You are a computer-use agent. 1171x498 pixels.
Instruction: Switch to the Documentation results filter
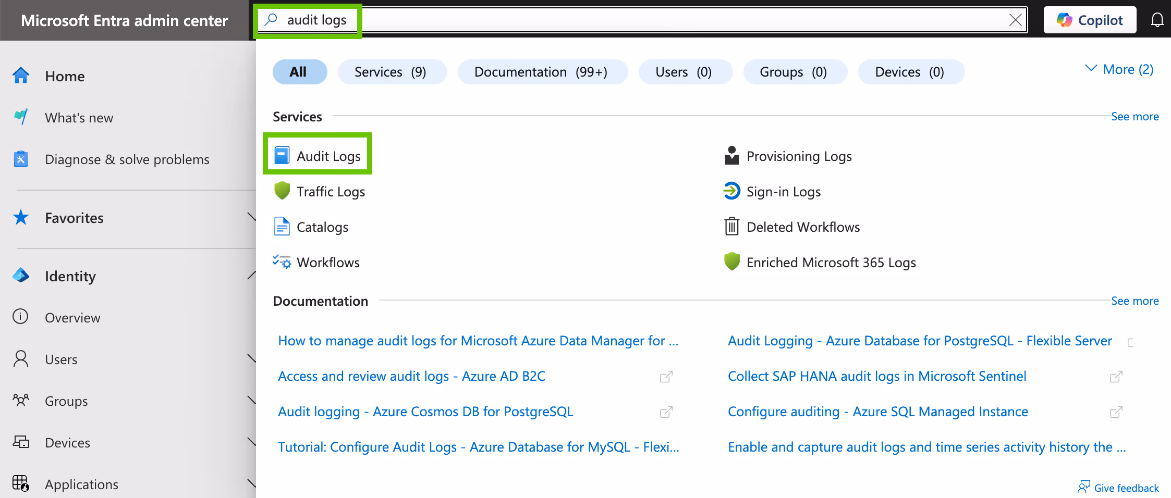(542, 72)
